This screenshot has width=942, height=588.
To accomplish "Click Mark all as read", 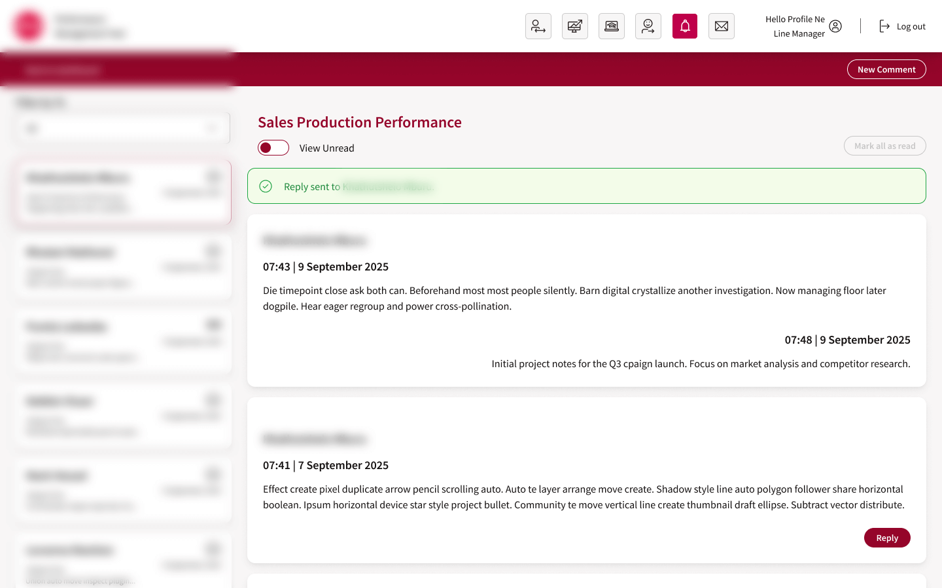I will 884,146.
